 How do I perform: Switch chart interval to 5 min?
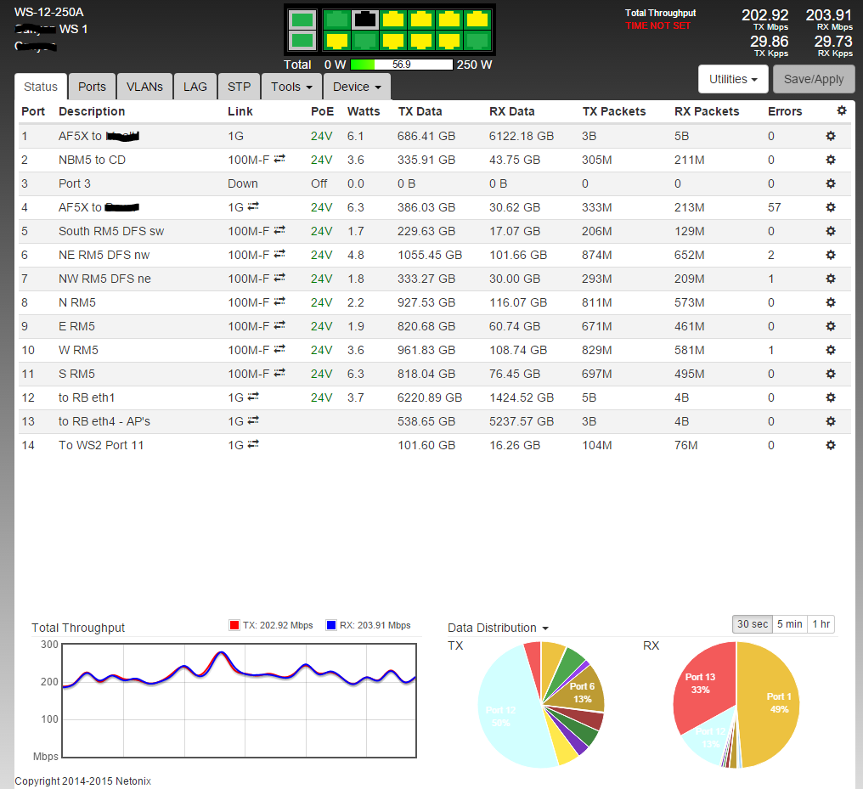(x=789, y=624)
